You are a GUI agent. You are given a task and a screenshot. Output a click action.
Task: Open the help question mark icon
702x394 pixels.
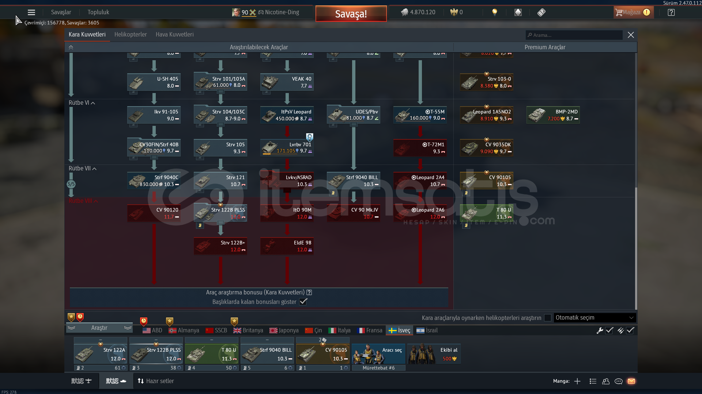671,12
